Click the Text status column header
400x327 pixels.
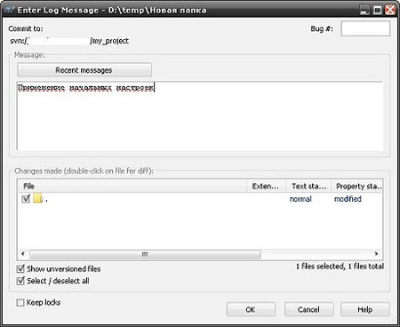[x=308, y=187]
